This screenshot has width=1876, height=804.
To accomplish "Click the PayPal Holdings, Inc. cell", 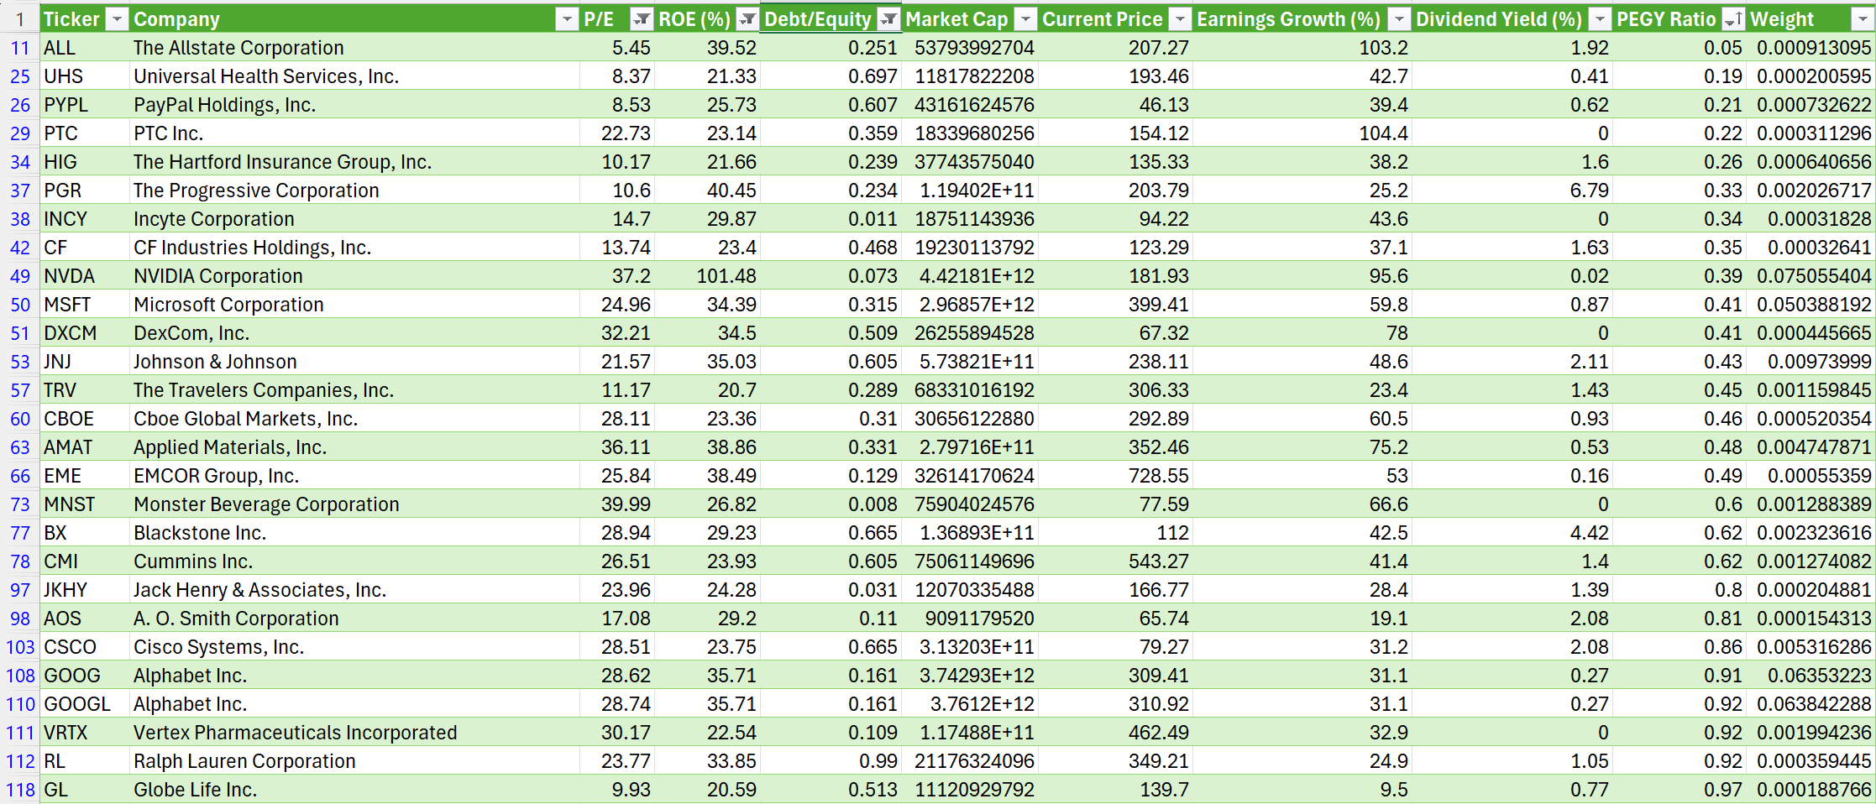I will click(x=224, y=105).
